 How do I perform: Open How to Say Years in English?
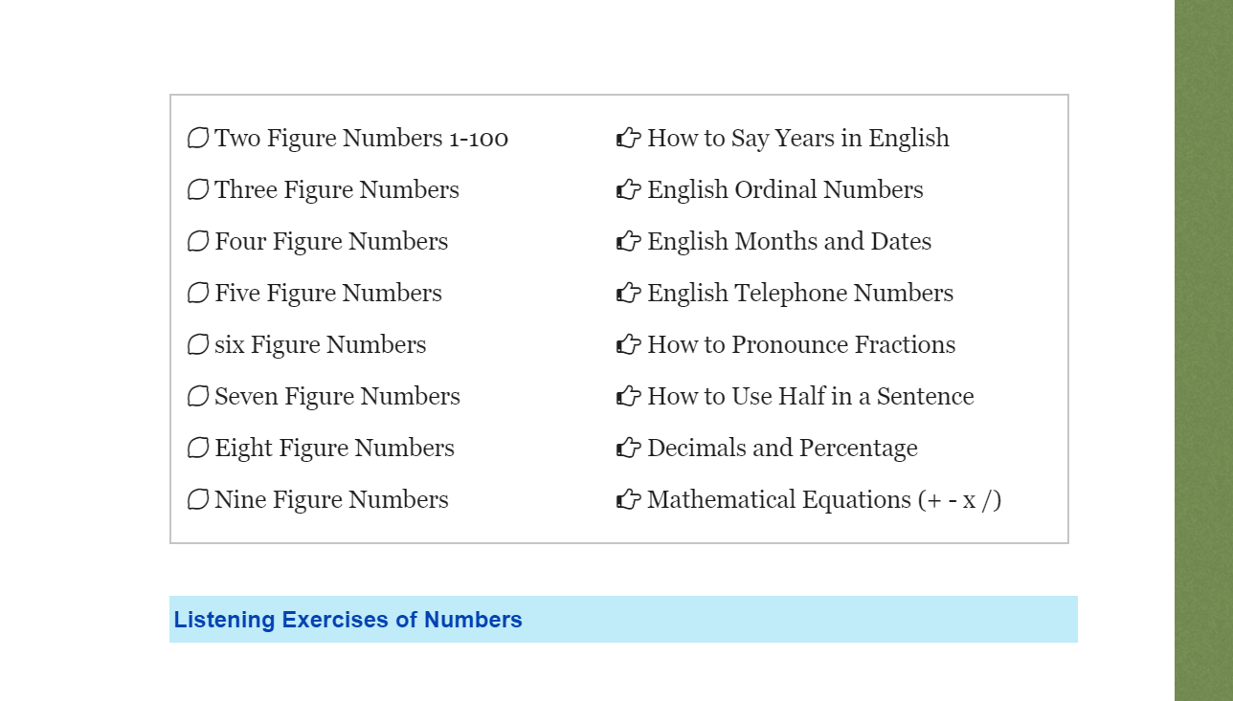coord(798,139)
